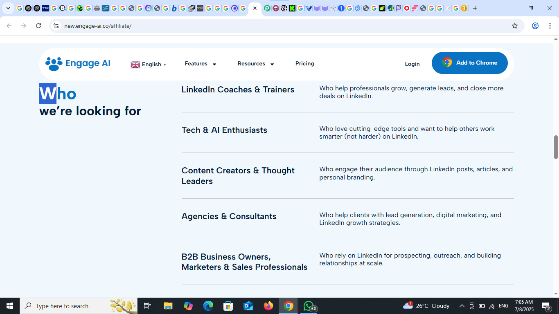Screen dimensions: 559x314
Task: Open the blue 'V' checkmark tab
Action: click(x=309, y=8)
